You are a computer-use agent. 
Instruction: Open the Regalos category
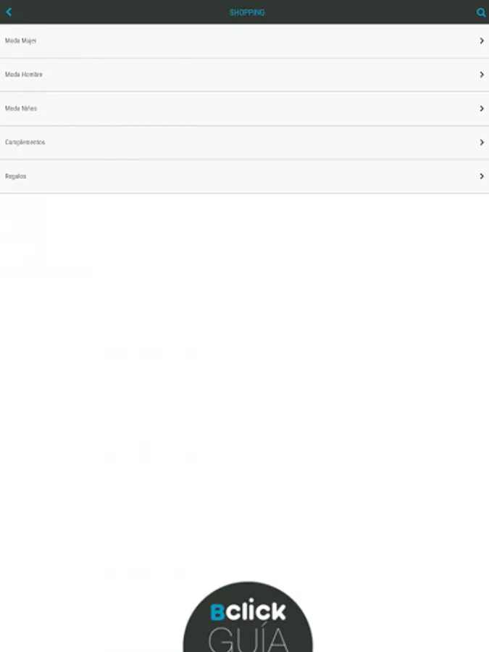pyautogui.click(x=245, y=176)
